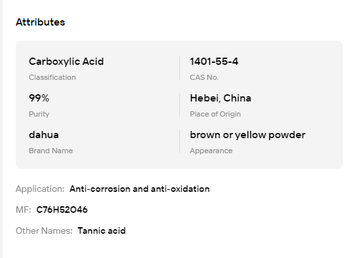
Task: Select the 99% purity value
Action: click(x=39, y=98)
